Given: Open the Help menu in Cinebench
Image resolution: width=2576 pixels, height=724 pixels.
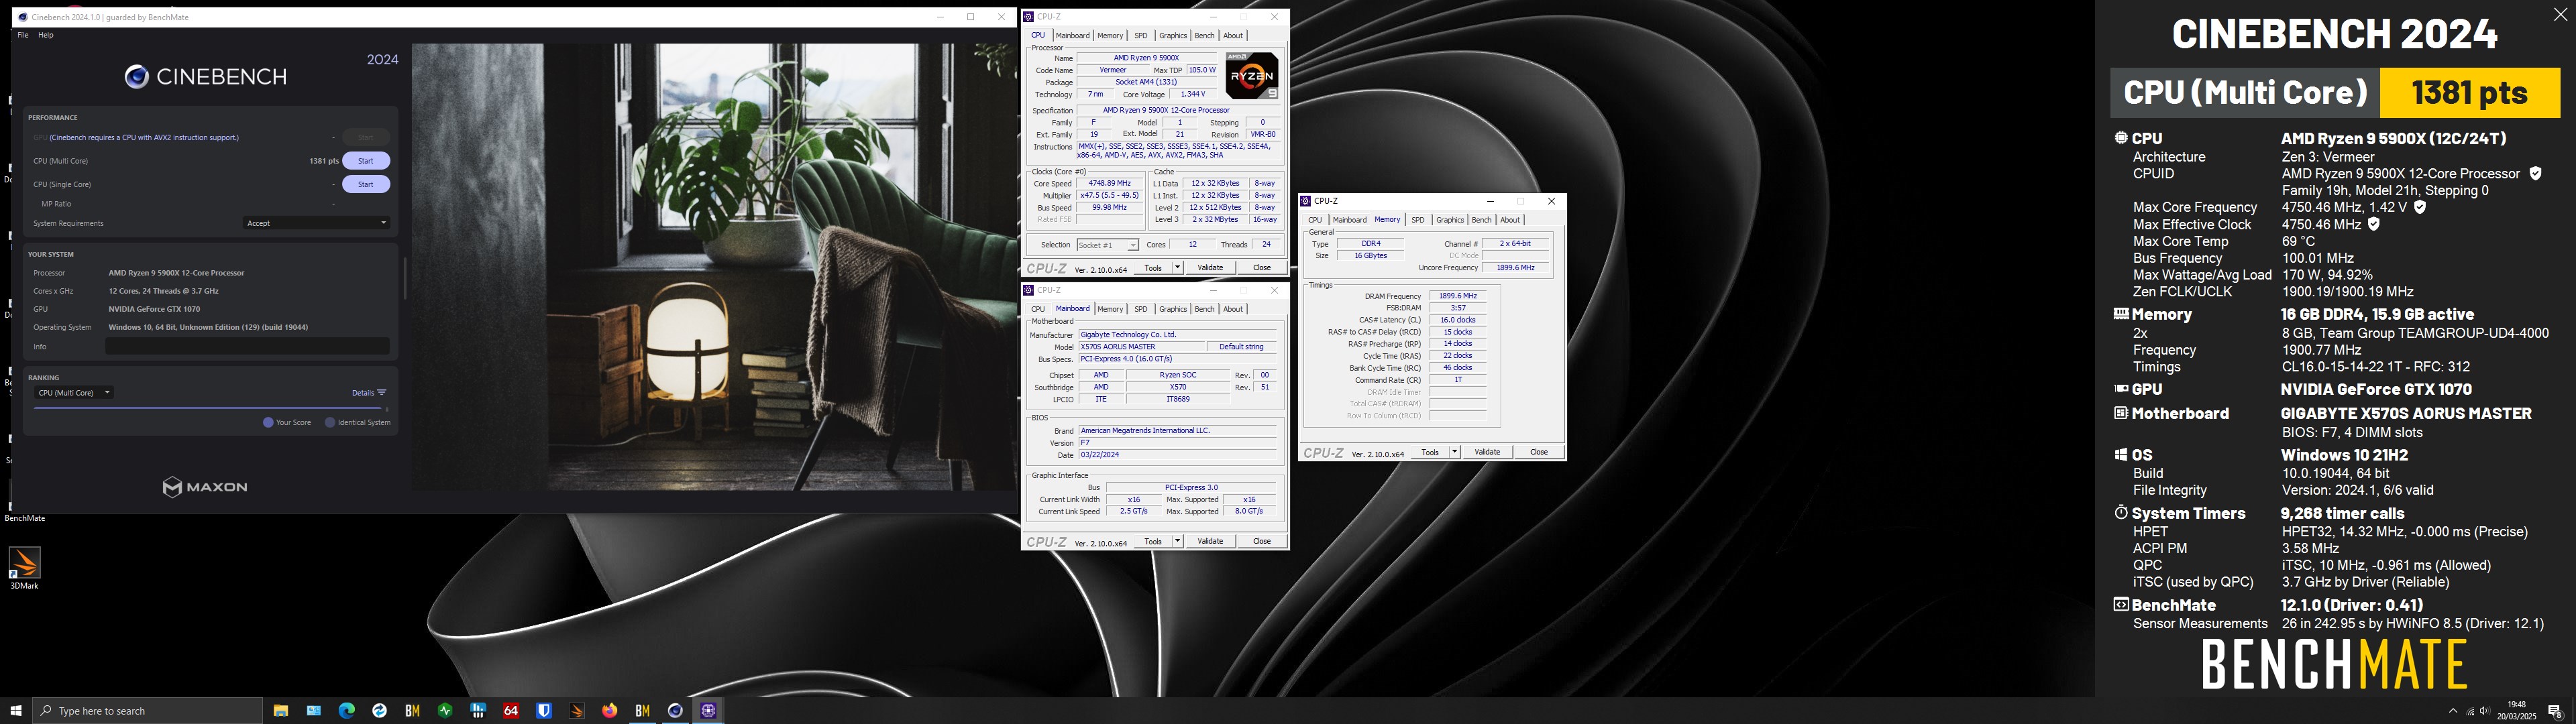Looking at the screenshot, I should coord(45,35).
